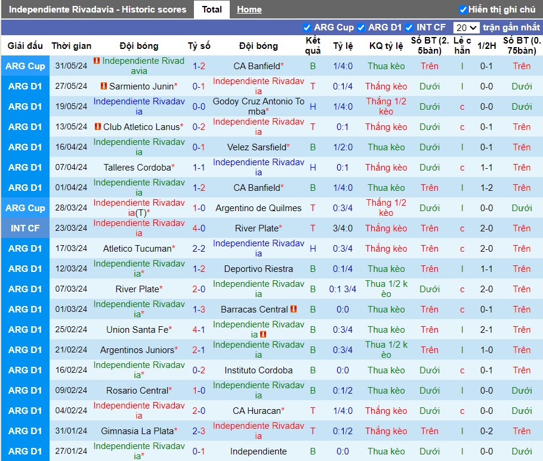543x461 pixels.
Task: Click the date 09/02/24
Action: point(71,390)
